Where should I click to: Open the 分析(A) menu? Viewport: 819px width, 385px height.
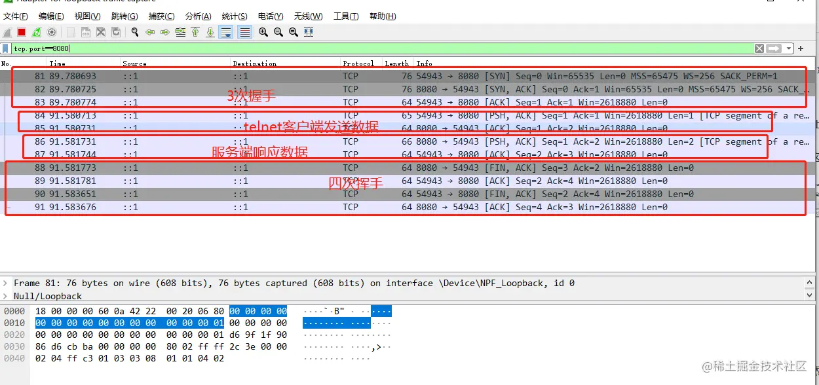tap(199, 16)
